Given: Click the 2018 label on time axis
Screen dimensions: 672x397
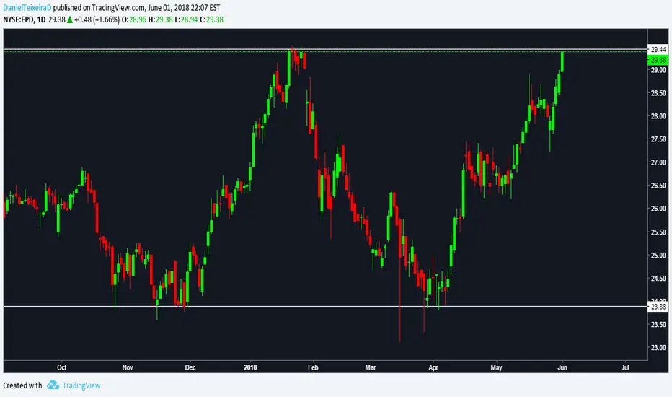Looking at the screenshot, I should pyautogui.click(x=250, y=367).
